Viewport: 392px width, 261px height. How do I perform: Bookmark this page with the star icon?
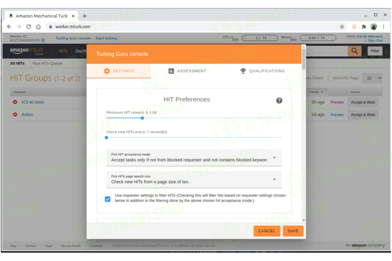[x=342, y=27]
